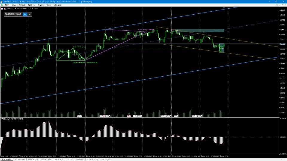Click the GBPUSD, H1 chart title text

(22, 9)
